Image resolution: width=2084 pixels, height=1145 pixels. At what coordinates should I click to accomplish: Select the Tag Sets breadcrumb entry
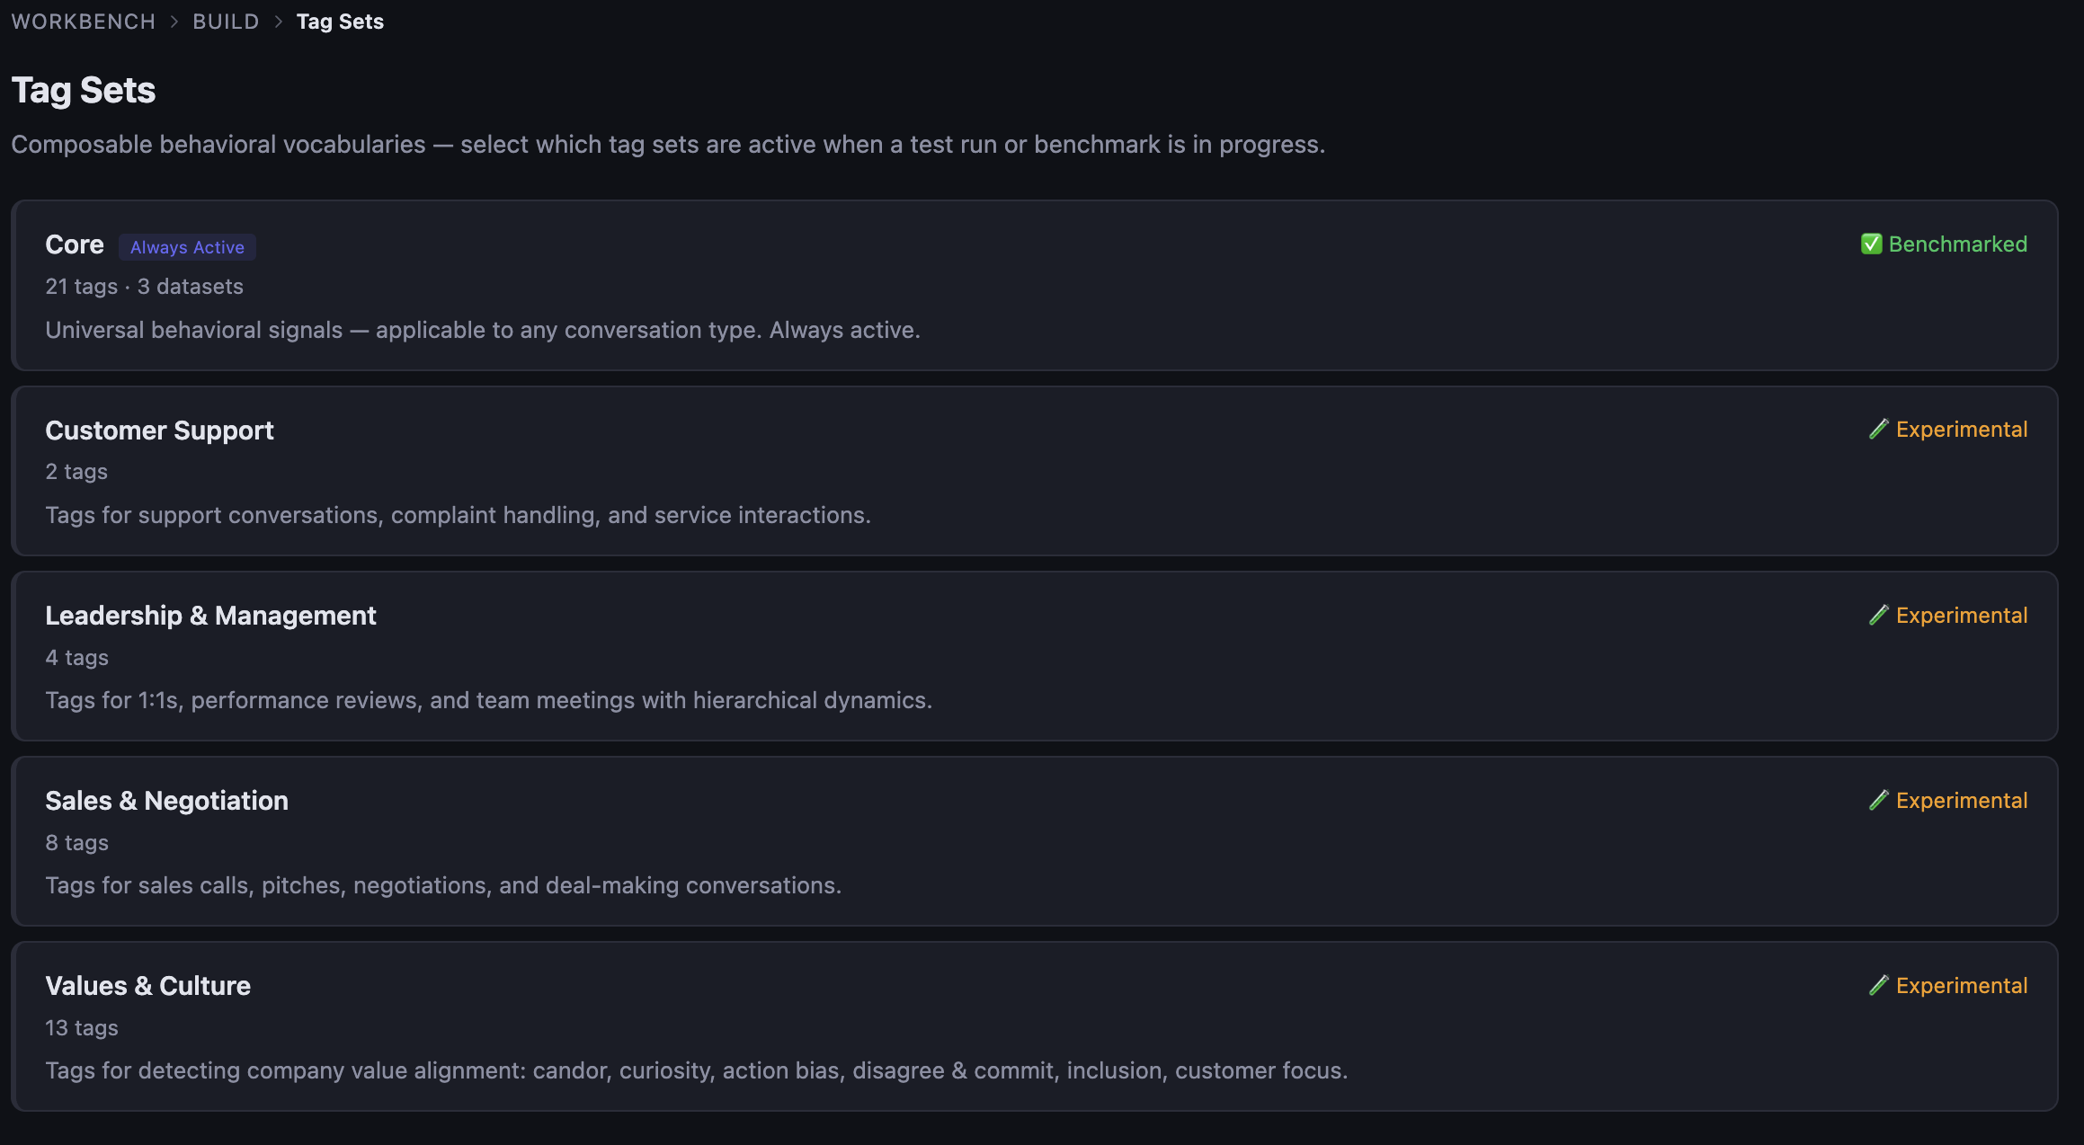340,21
